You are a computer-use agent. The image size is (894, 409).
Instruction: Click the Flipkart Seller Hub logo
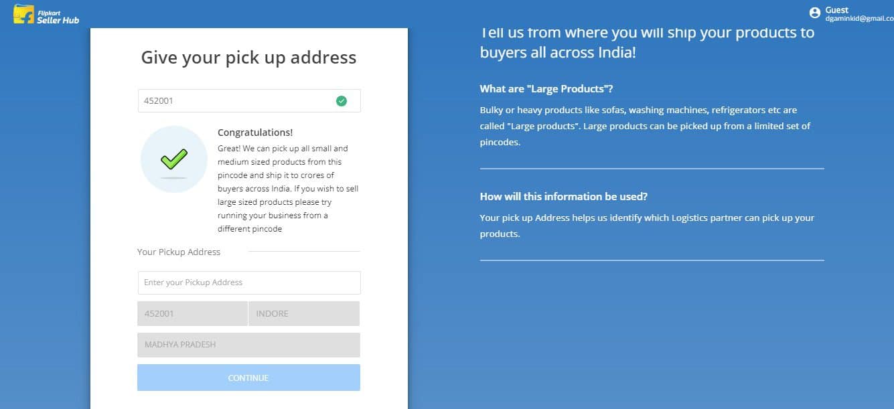click(x=46, y=15)
